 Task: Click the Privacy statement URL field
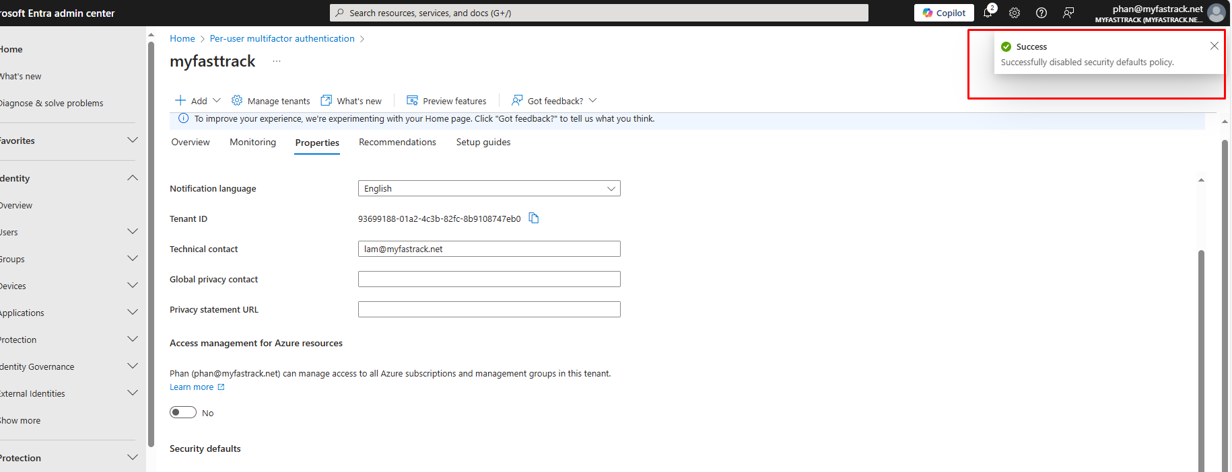click(489, 309)
